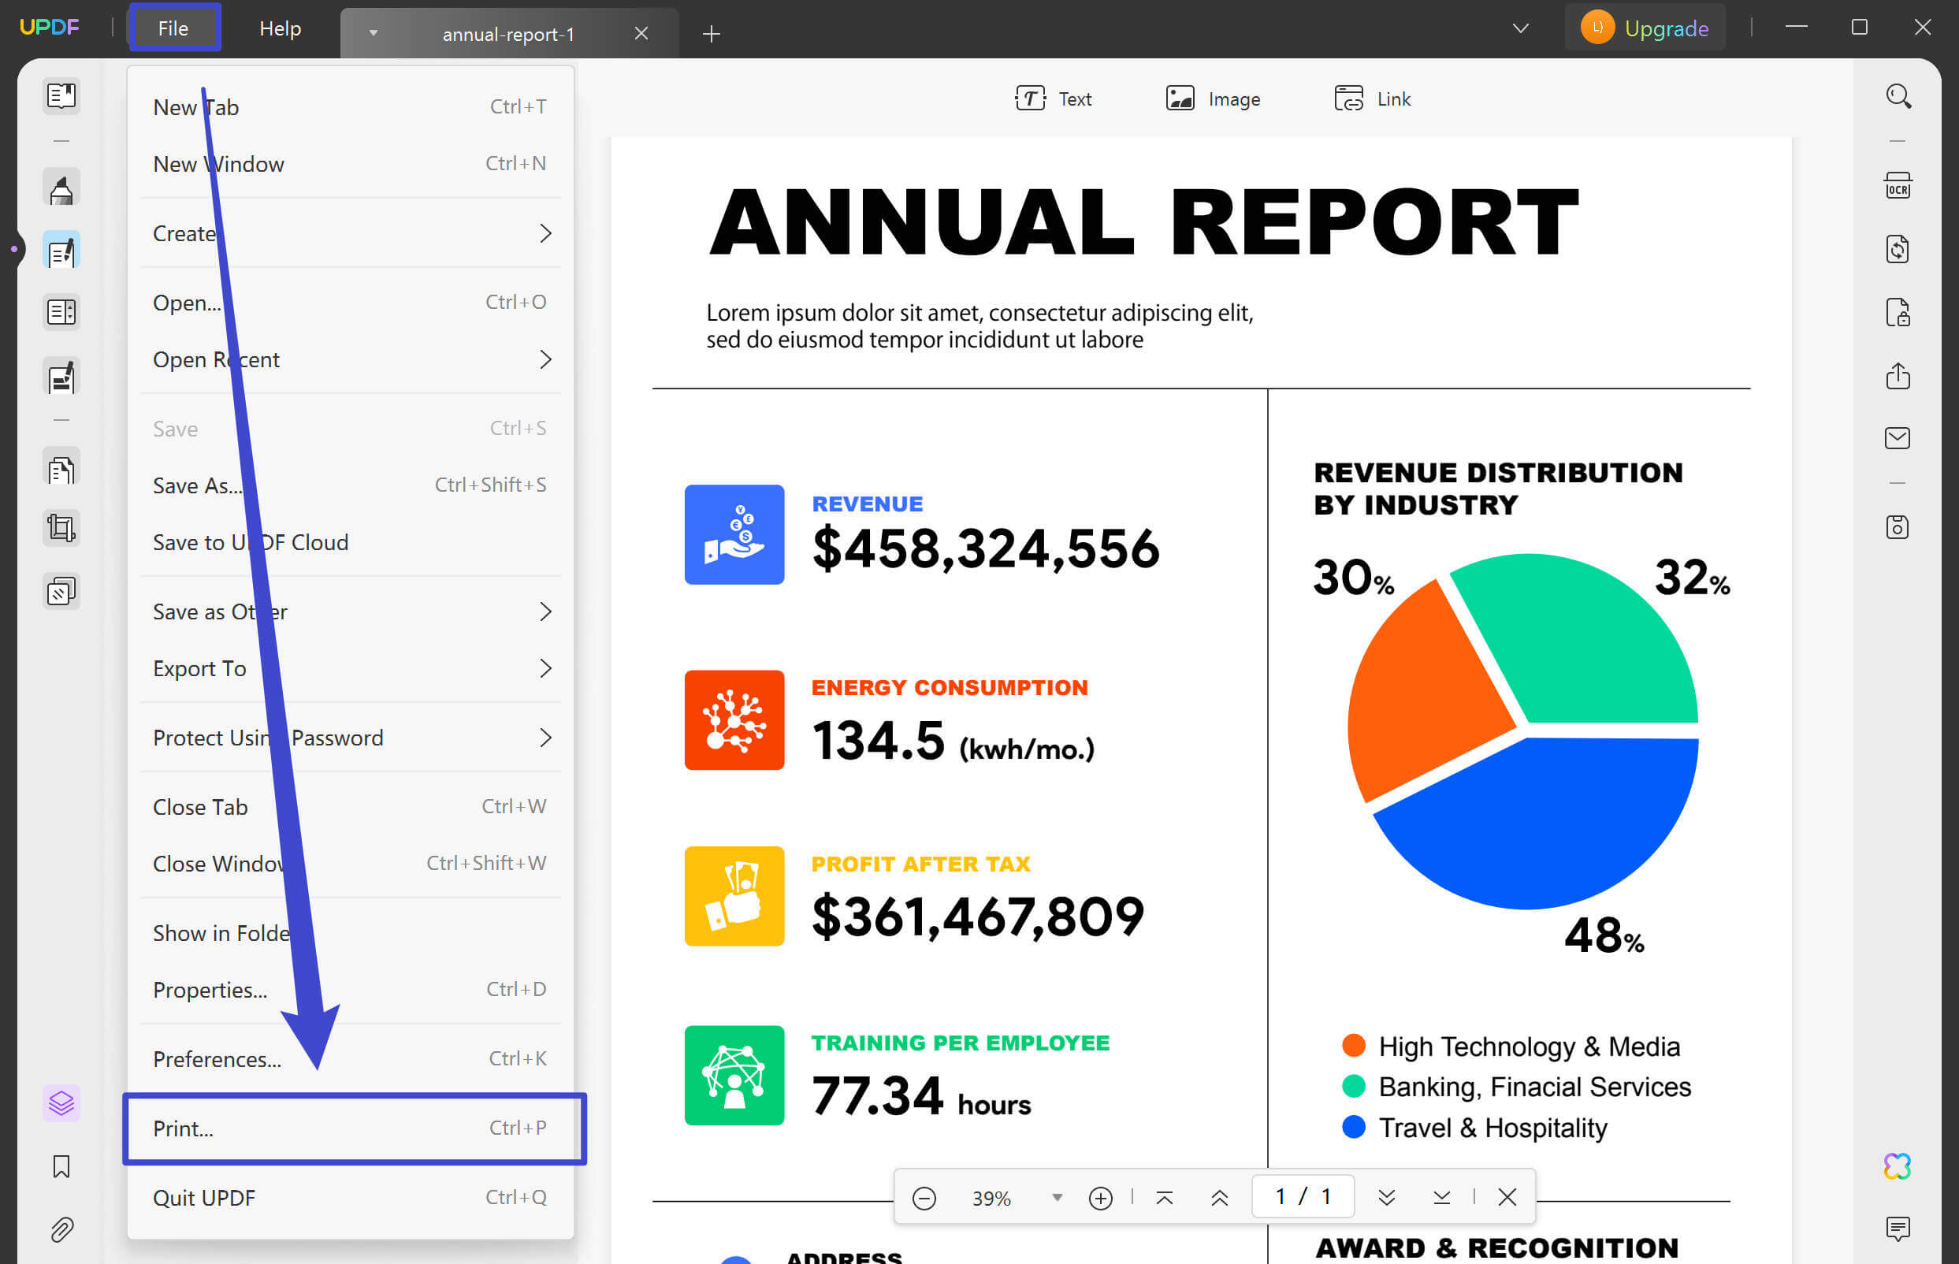This screenshot has width=1959, height=1264.
Task: Switch to Reader view mode
Action: click(61, 96)
